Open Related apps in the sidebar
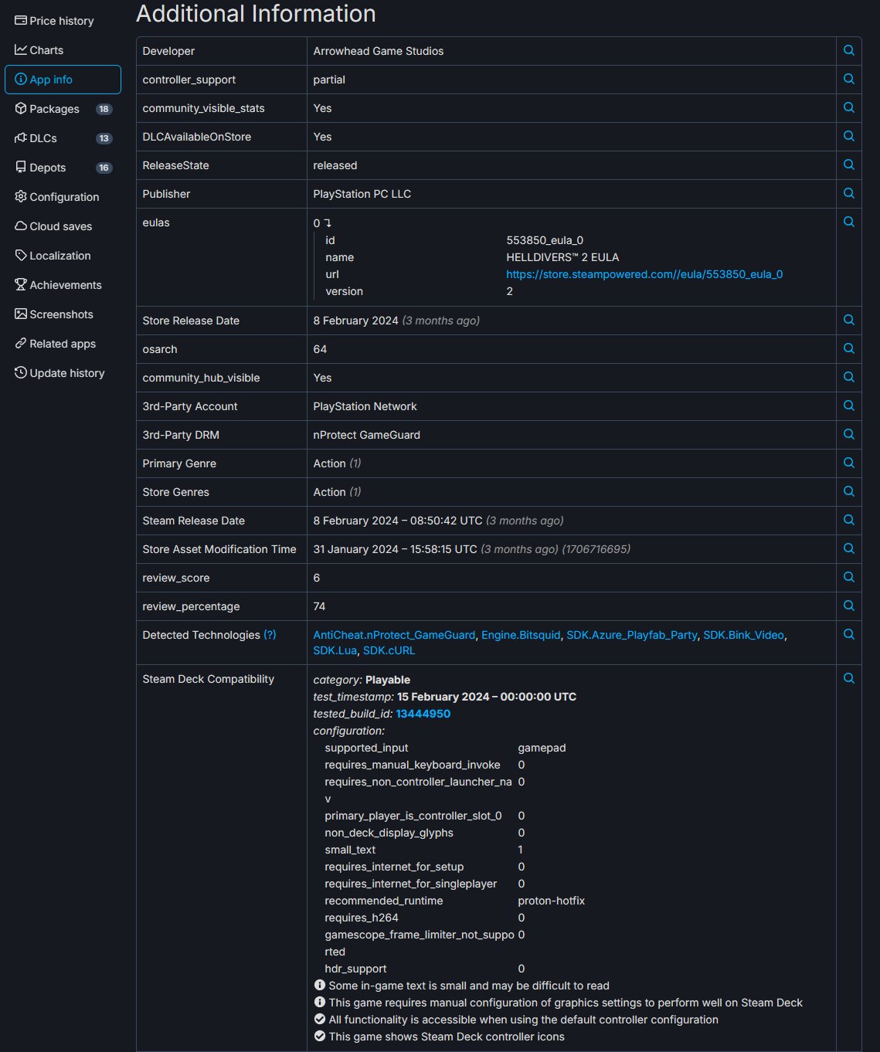 point(63,344)
